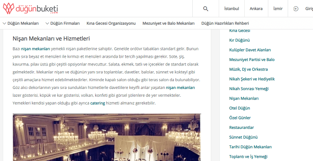313x161 pixels.
Task: Open Toplantı ve İş Yemeği category
Action: (x=248, y=156)
